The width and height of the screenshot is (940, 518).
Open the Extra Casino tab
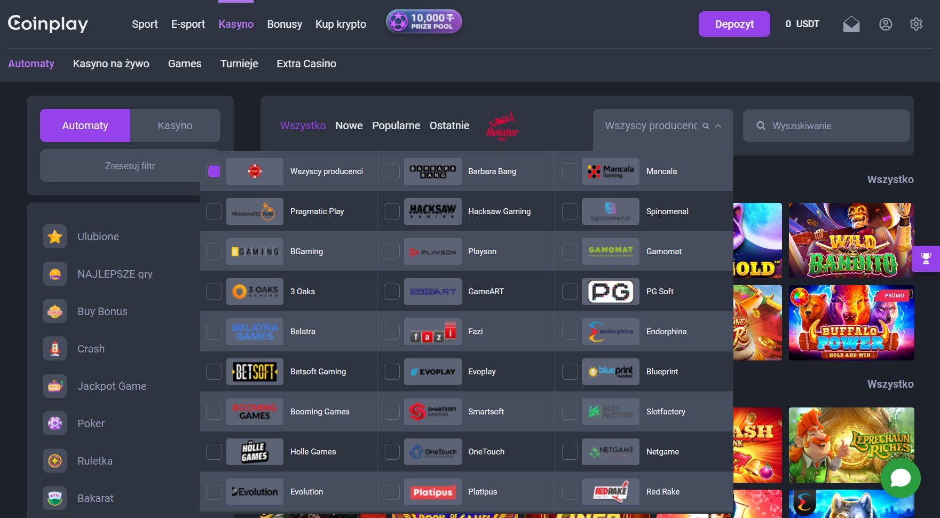point(306,64)
